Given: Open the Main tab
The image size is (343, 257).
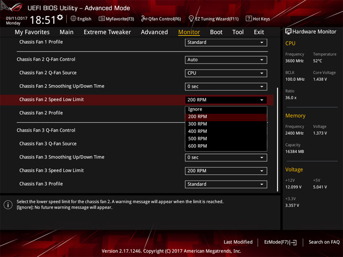Looking at the screenshot, I should pyautogui.click(x=67, y=32).
